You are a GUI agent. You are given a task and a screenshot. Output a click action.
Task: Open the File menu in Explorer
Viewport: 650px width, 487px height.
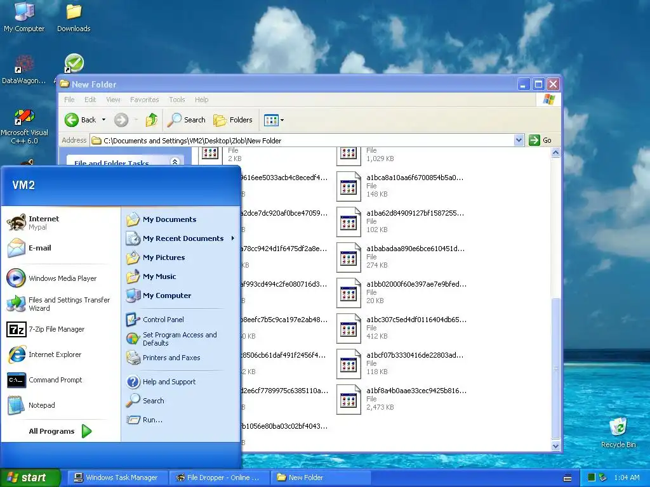(x=69, y=100)
